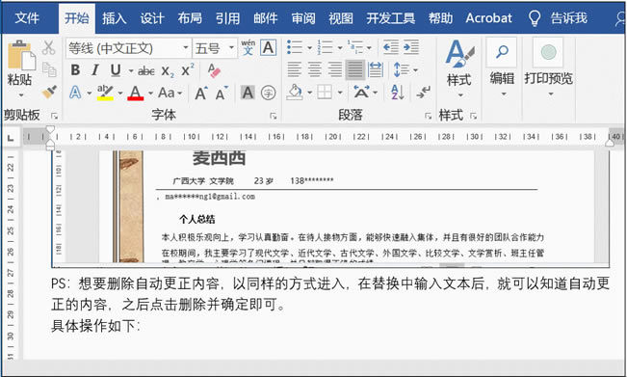
Task: Click the first line indent ruler marker
Action: [50, 129]
